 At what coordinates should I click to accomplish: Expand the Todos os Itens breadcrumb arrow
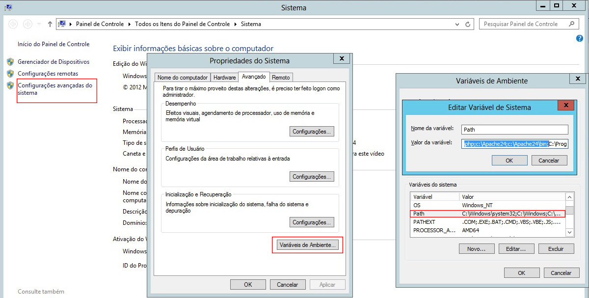click(x=236, y=24)
